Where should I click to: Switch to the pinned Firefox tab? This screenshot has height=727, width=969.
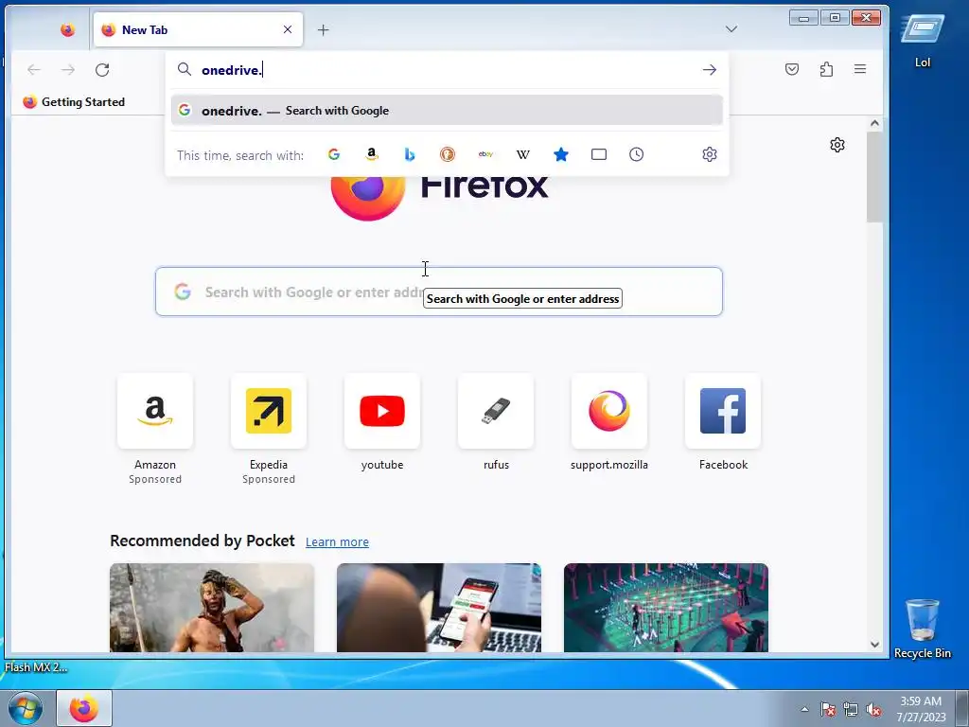click(x=68, y=29)
